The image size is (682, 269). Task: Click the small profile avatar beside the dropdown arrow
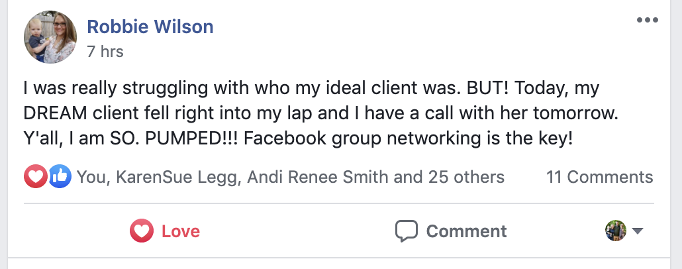(x=616, y=231)
